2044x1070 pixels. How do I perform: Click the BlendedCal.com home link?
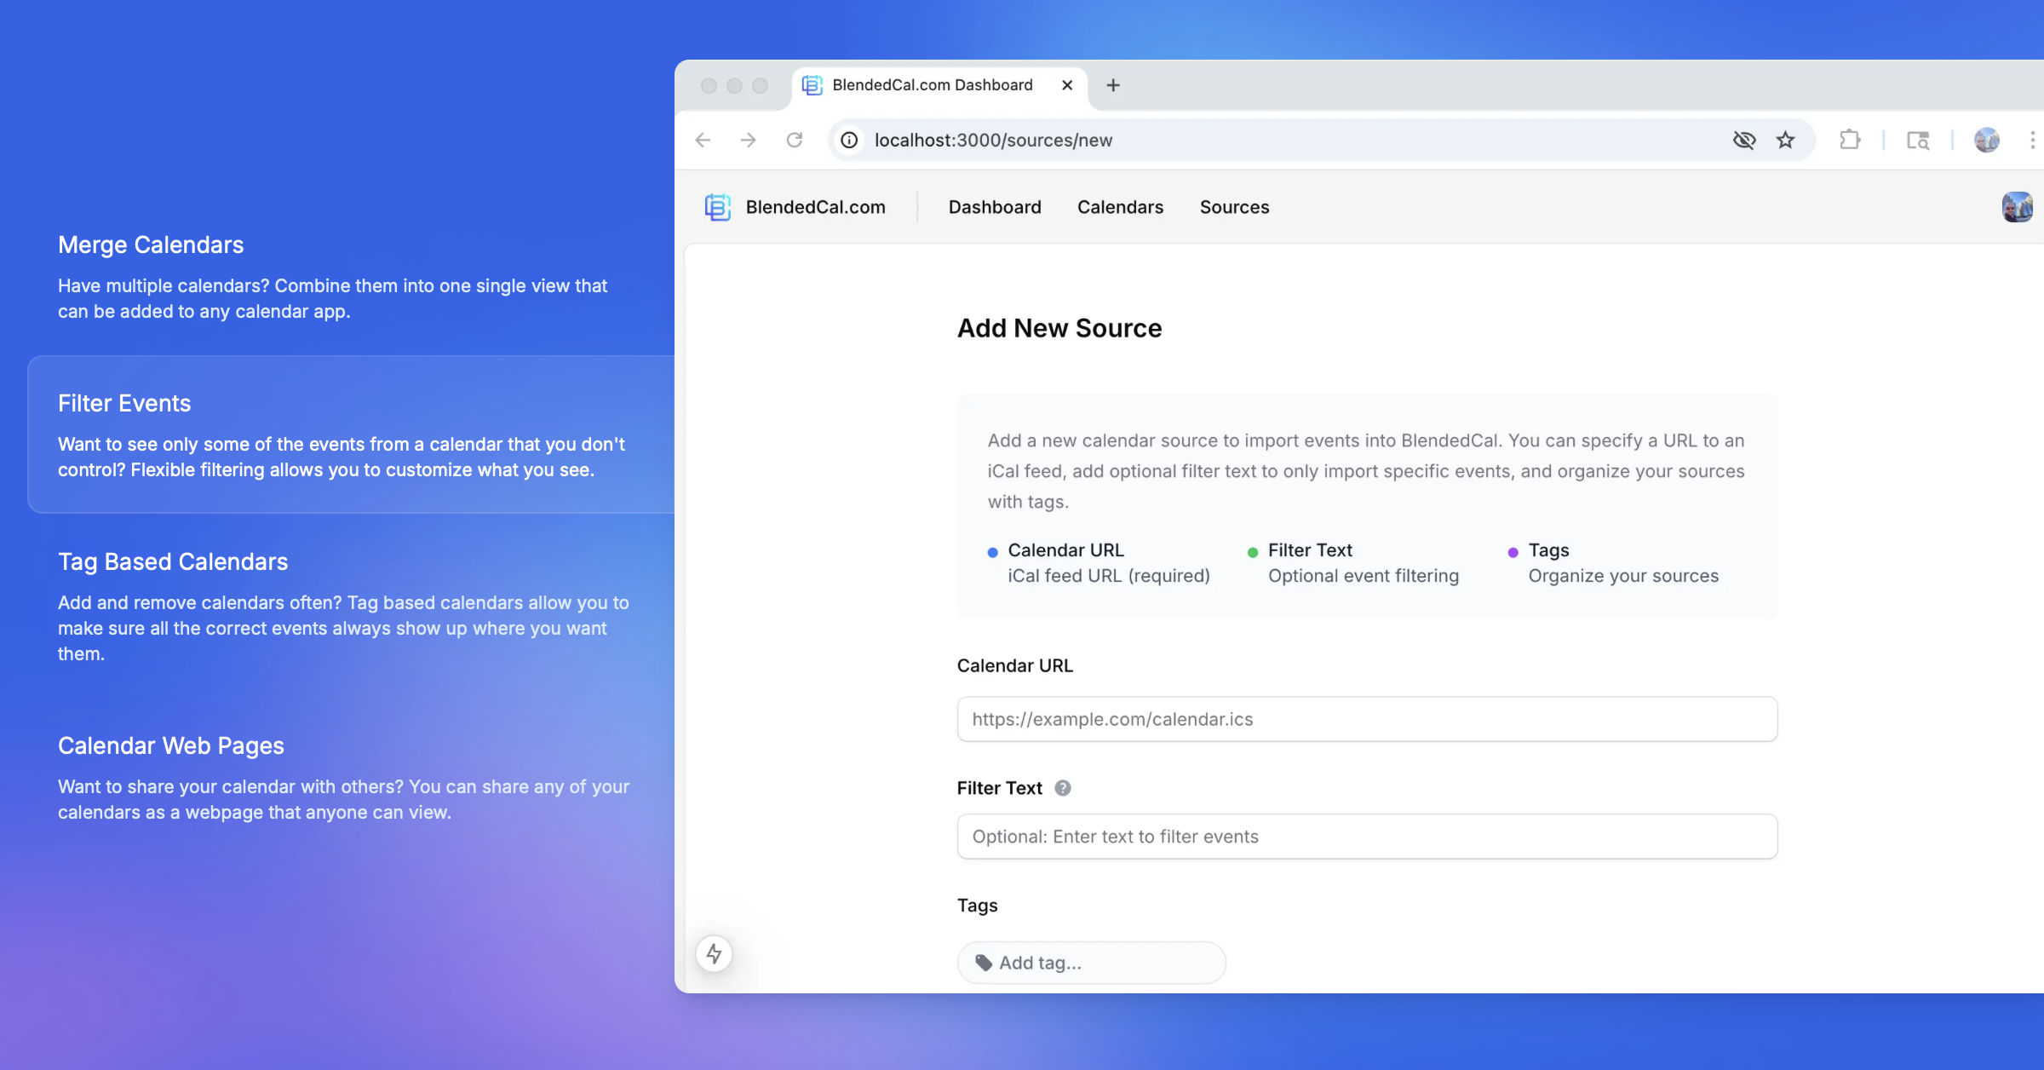coord(814,207)
